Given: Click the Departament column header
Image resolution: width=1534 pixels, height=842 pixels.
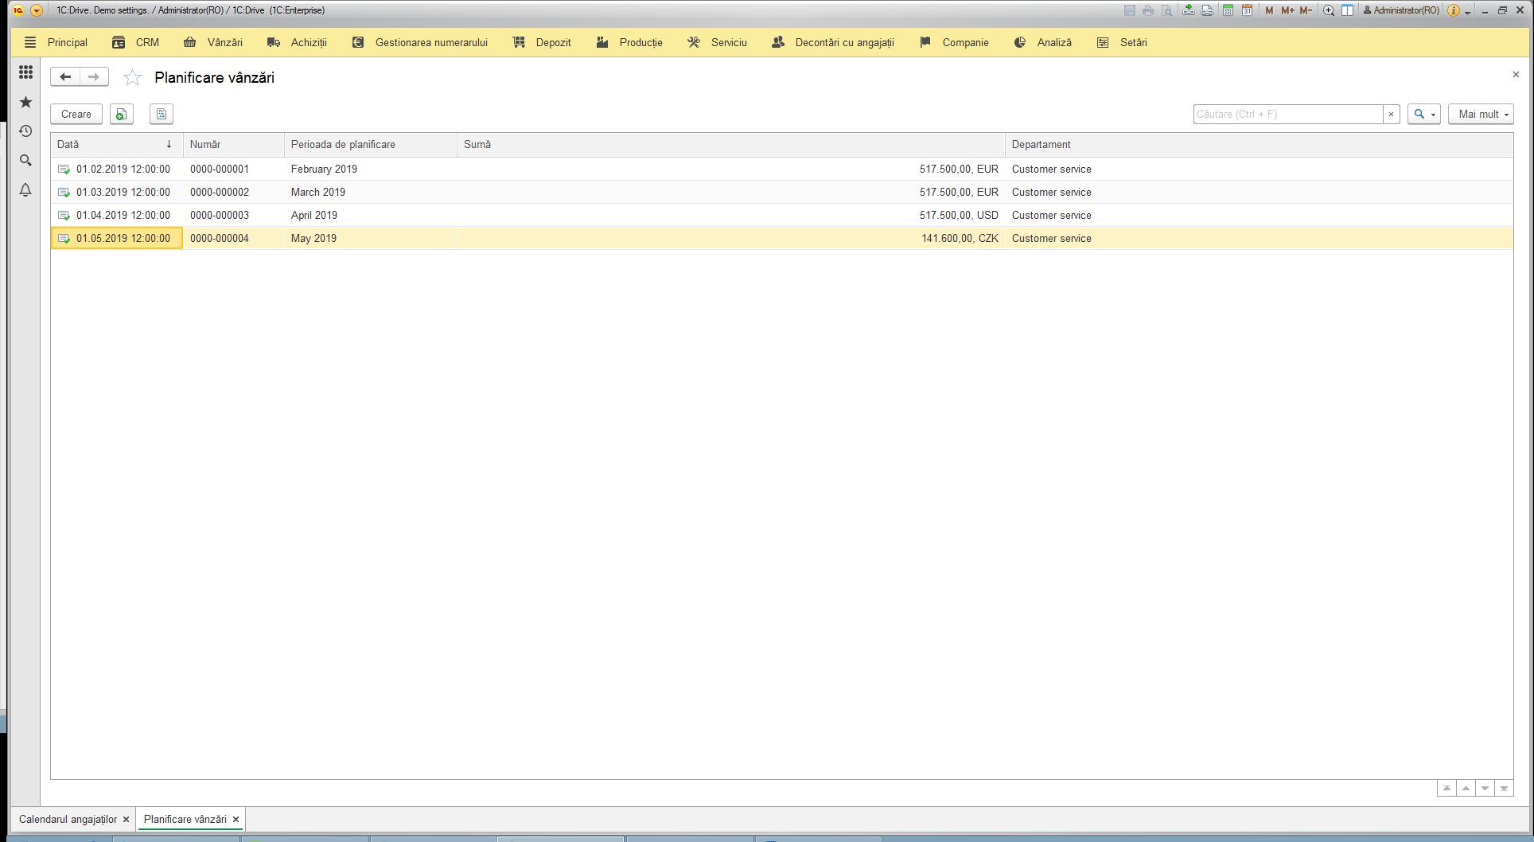Looking at the screenshot, I should (x=1259, y=145).
